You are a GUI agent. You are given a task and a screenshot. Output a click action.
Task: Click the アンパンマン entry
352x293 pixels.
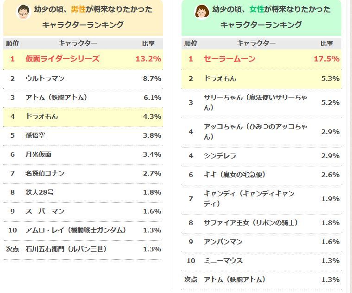coord(223,242)
